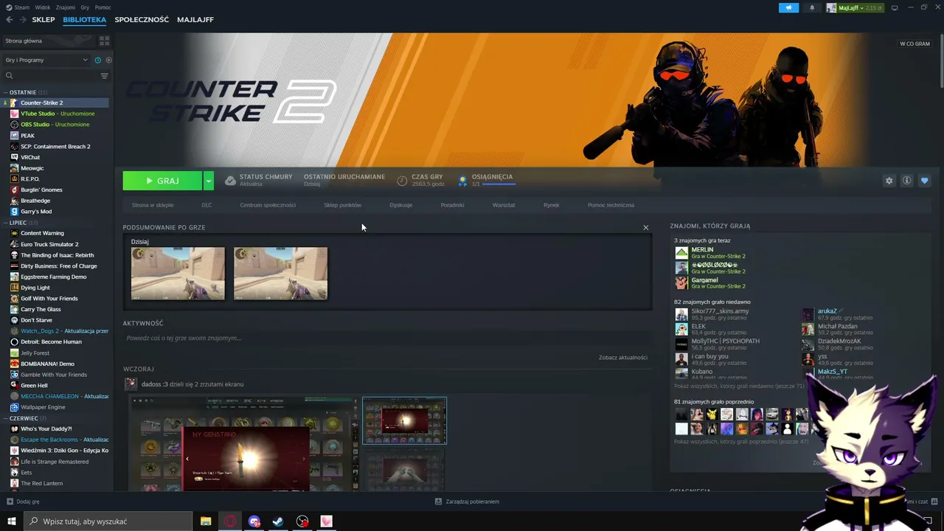Viewport: 944px width, 531px height.
Task: Switch to the SPOŁECZNOŚĆ tab
Action: point(142,20)
